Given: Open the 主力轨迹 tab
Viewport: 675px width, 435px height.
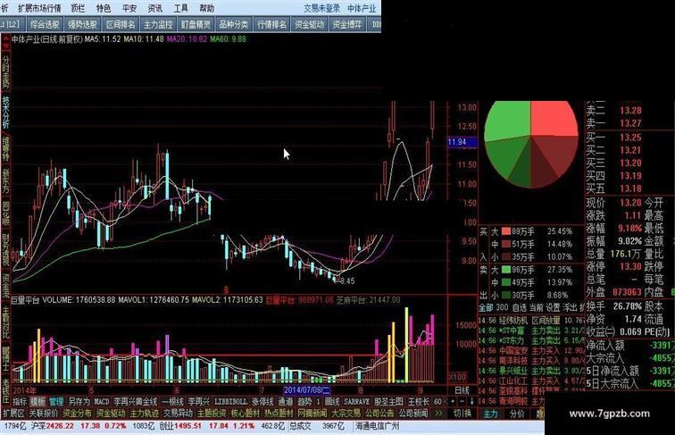Looking at the screenshot, I should point(145,413).
